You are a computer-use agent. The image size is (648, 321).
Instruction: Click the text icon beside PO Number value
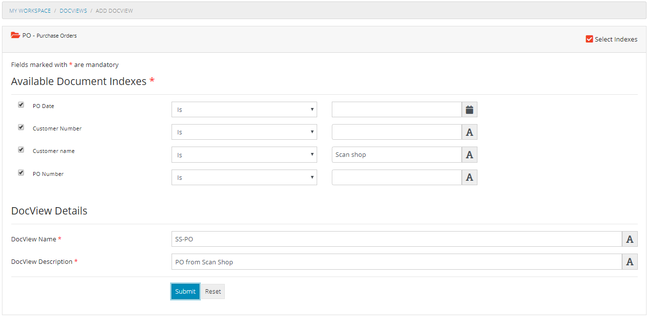pos(469,177)
